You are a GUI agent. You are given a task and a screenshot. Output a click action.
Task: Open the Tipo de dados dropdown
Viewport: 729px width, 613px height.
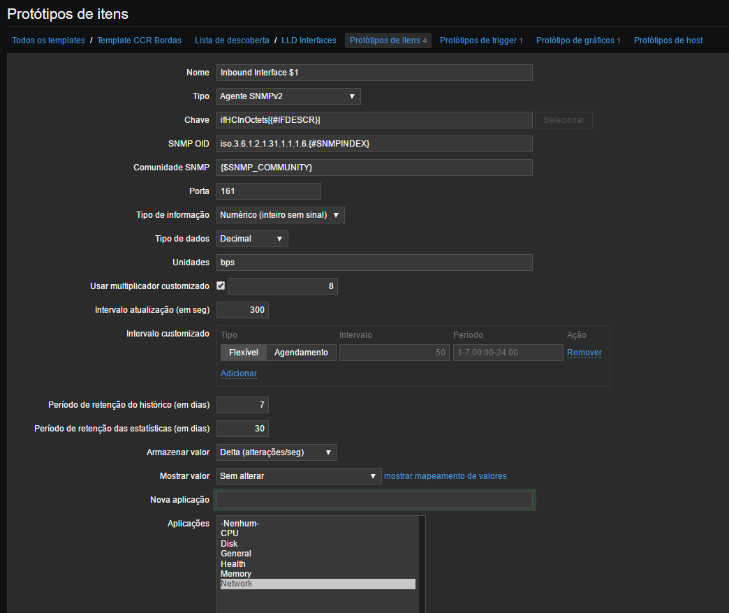point(252,239)
